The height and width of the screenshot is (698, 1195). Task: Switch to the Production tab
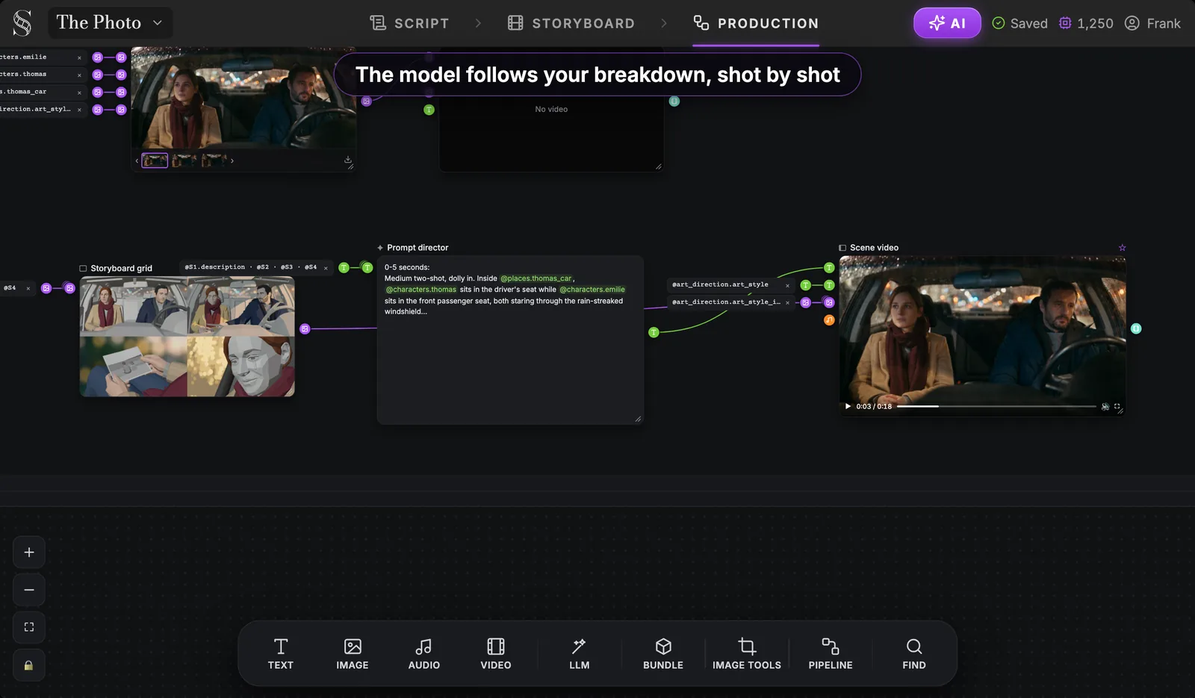(756, 23)
